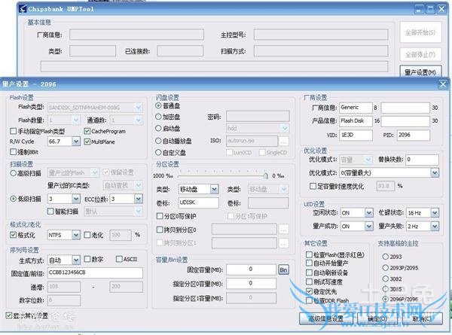The height and width of the screenshot is (335, 452).
Task: Open 优化模式2 dropdown
Action: tap(435, 173)
